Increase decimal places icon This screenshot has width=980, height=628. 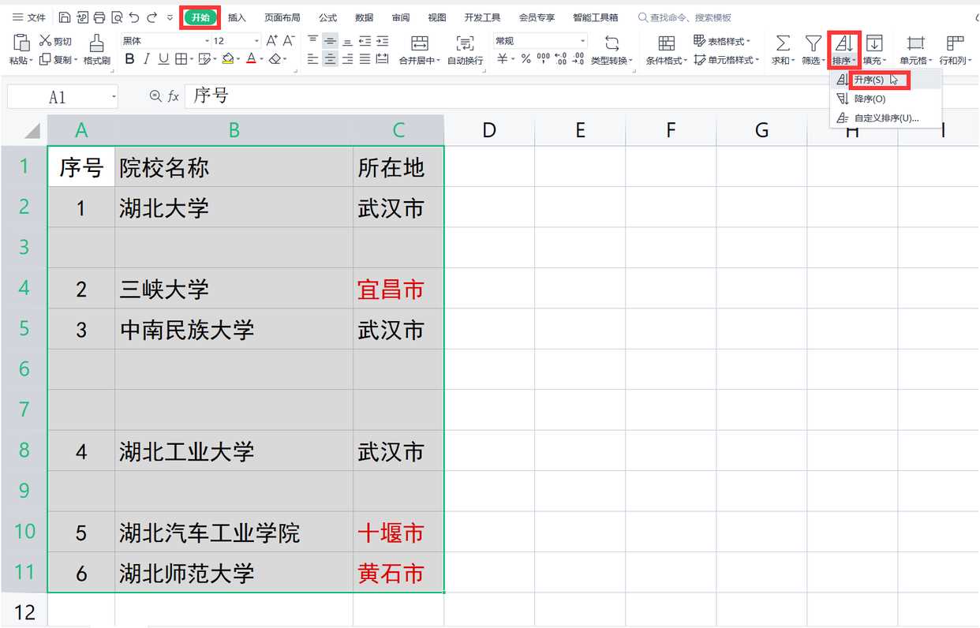pos(561,59)
